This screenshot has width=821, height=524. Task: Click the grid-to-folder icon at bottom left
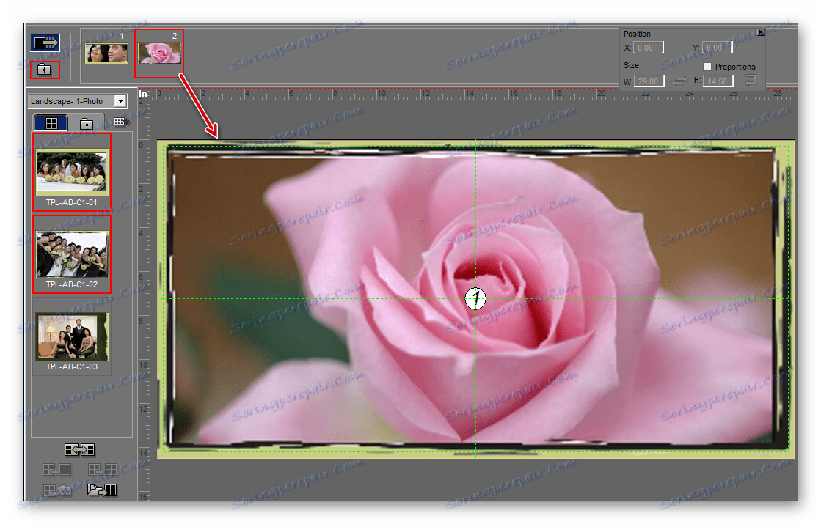(57, 490)
